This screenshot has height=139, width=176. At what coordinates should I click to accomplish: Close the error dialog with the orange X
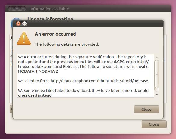pyautogui.click(x=18, y=23)
